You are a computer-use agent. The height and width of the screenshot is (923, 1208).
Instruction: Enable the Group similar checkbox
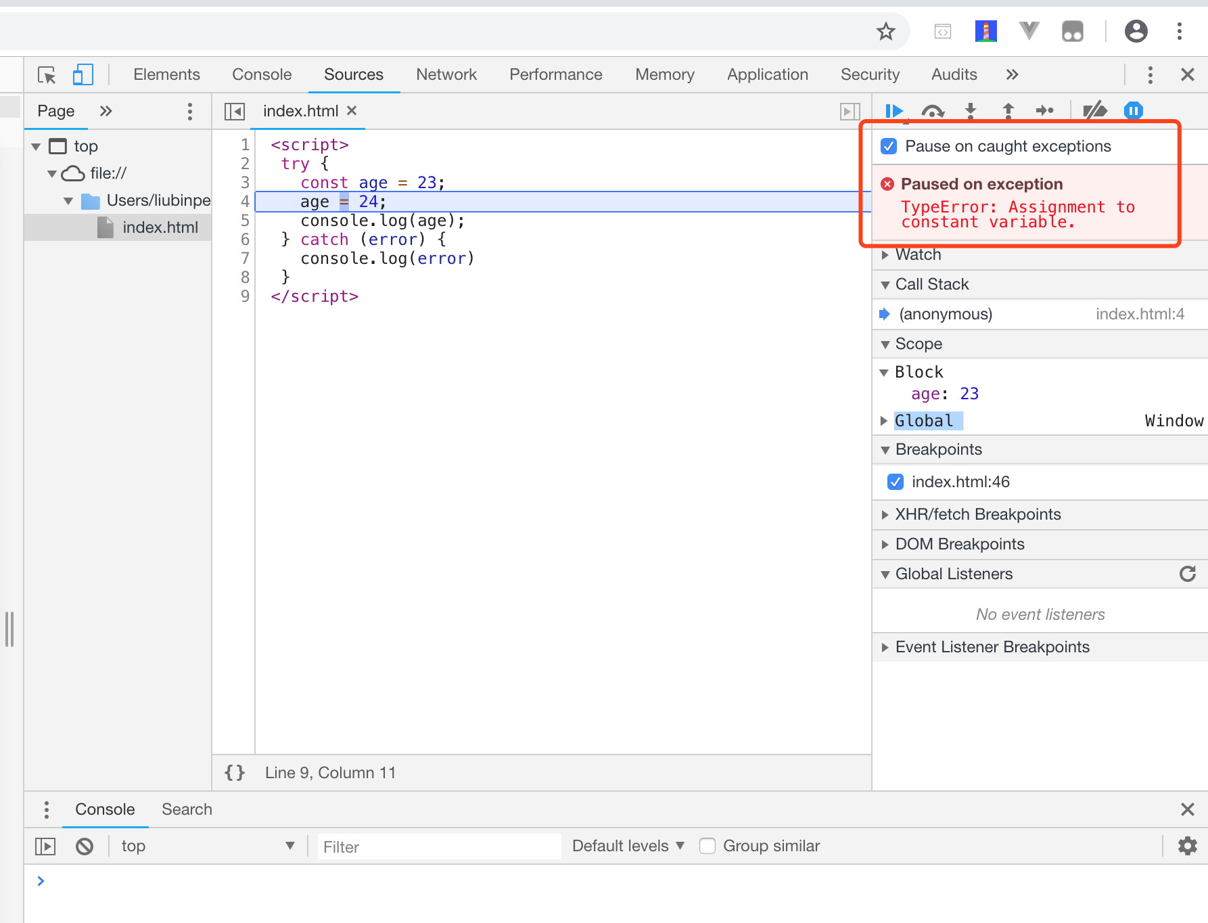point(707,846)
